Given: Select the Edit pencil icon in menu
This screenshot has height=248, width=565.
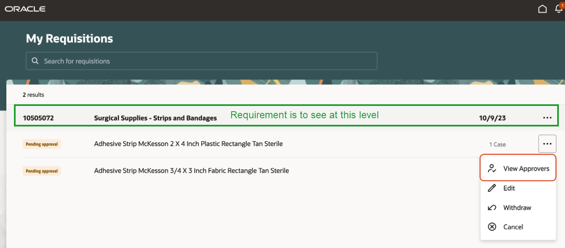Looking at the screenshot, I should [492, 188].
